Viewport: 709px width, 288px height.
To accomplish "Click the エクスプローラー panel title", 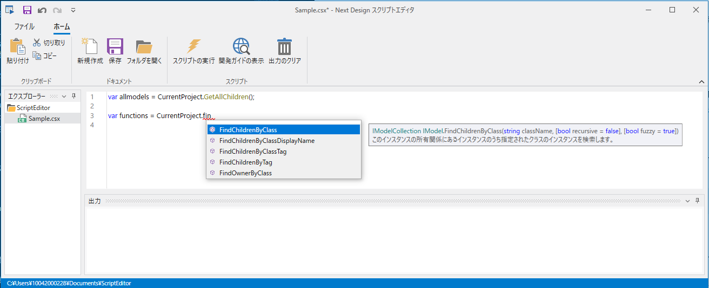I will coord(26,96).
